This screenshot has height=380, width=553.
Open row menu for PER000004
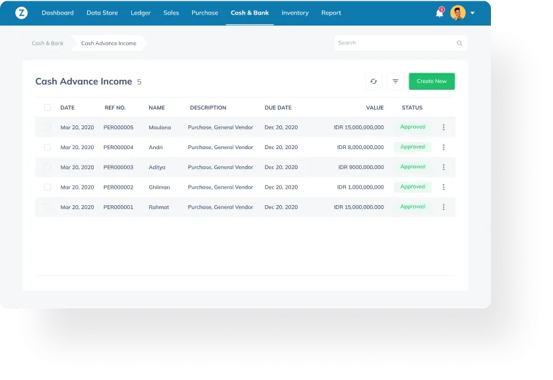pyautogui.click(x=443, y=147)
